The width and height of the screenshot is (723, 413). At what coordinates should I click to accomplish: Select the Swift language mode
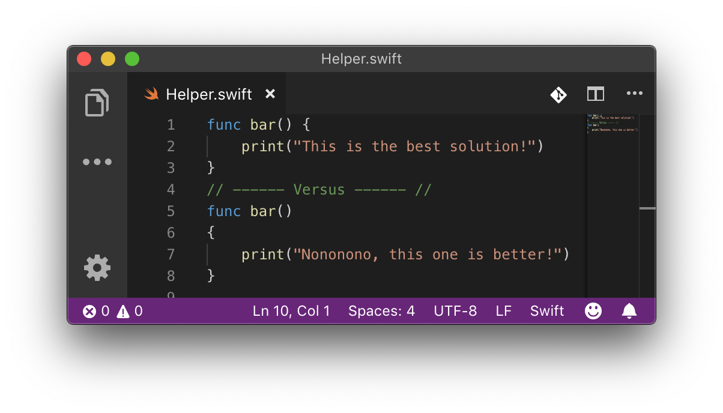click(547, 311)
